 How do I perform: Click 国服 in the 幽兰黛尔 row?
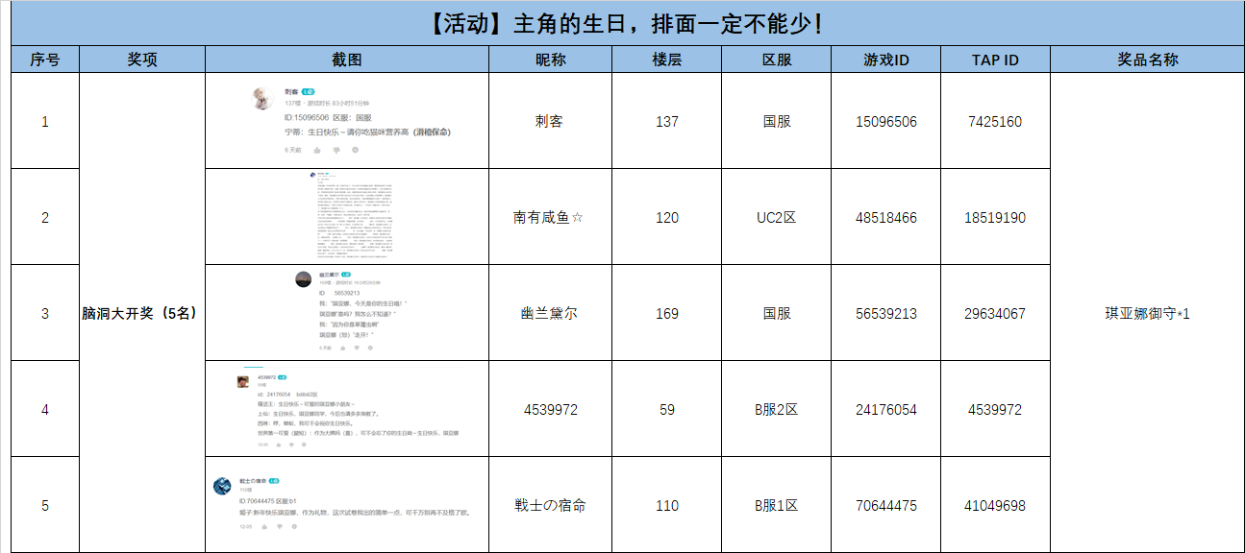coord(777,313)
